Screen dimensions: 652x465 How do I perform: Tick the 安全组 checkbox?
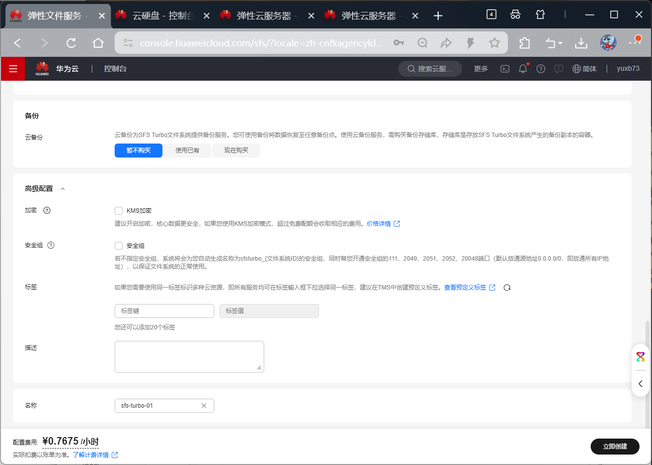tap(119, 246)
